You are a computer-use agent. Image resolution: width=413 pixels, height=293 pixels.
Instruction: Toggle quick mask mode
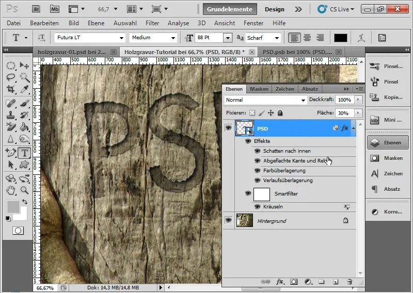click(18, 231)
